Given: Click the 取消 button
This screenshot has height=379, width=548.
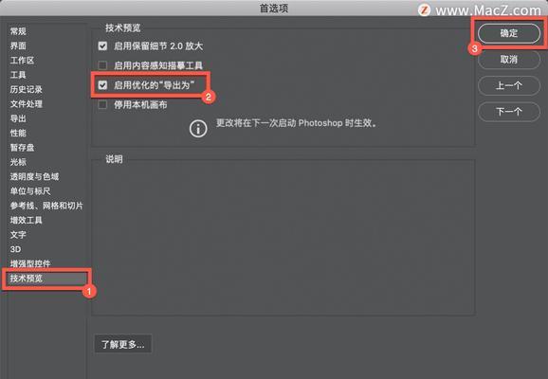Looking at the screenshot, I should point(509,60).
